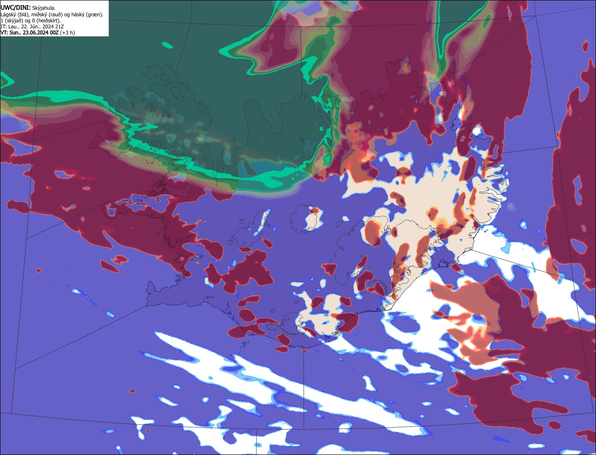
Task: Click the "1 (skýjað)" legend value
Action: [11, 20]
